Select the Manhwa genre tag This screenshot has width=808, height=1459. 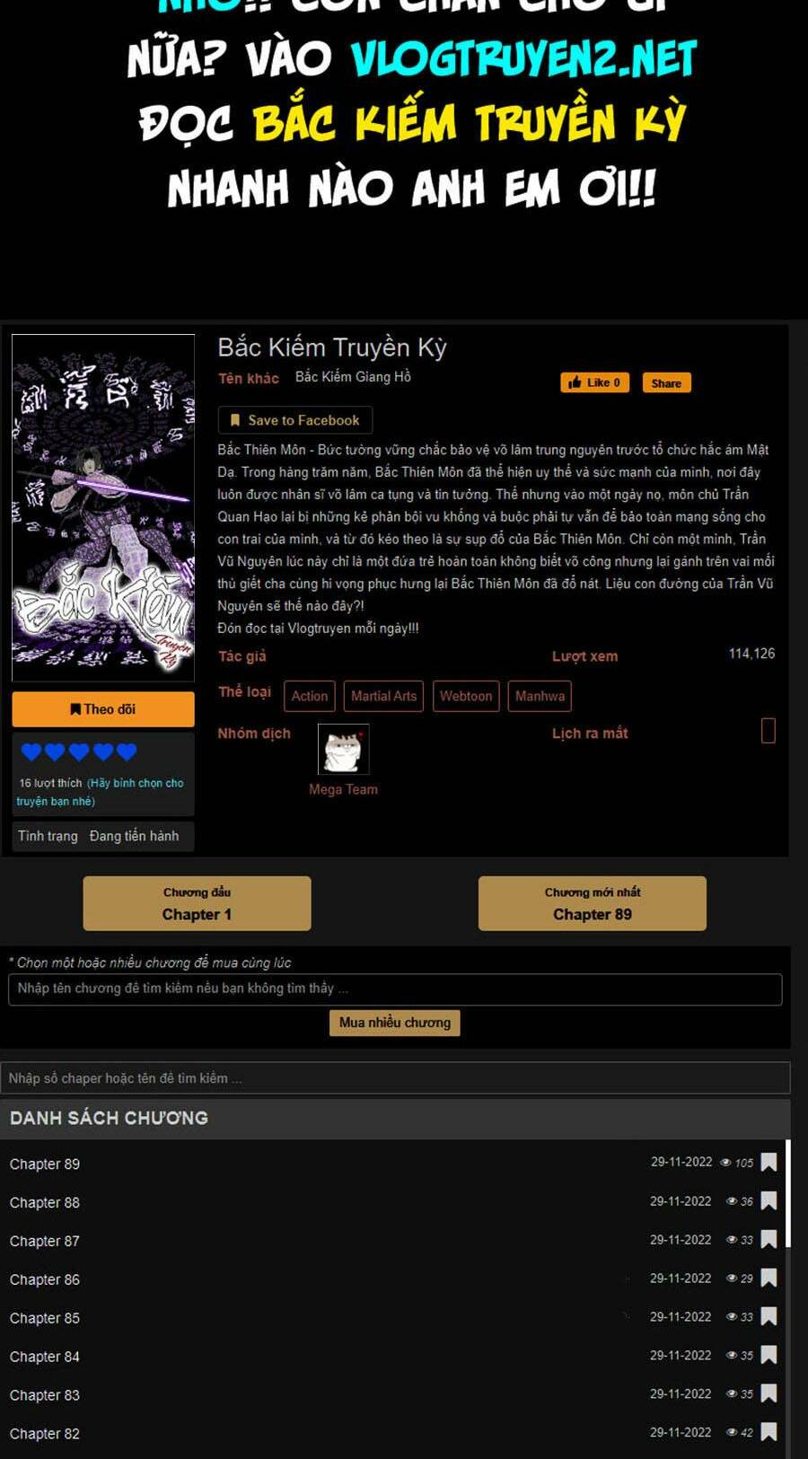coord(540,696)
